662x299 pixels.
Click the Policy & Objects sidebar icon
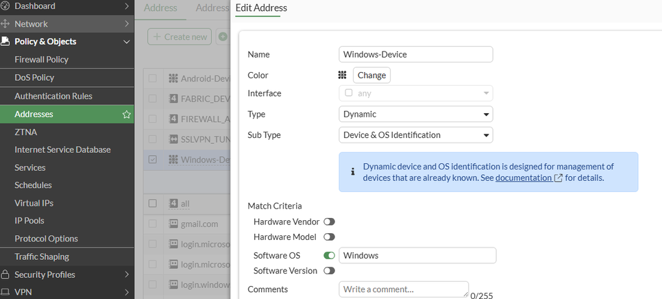point(5,42)
